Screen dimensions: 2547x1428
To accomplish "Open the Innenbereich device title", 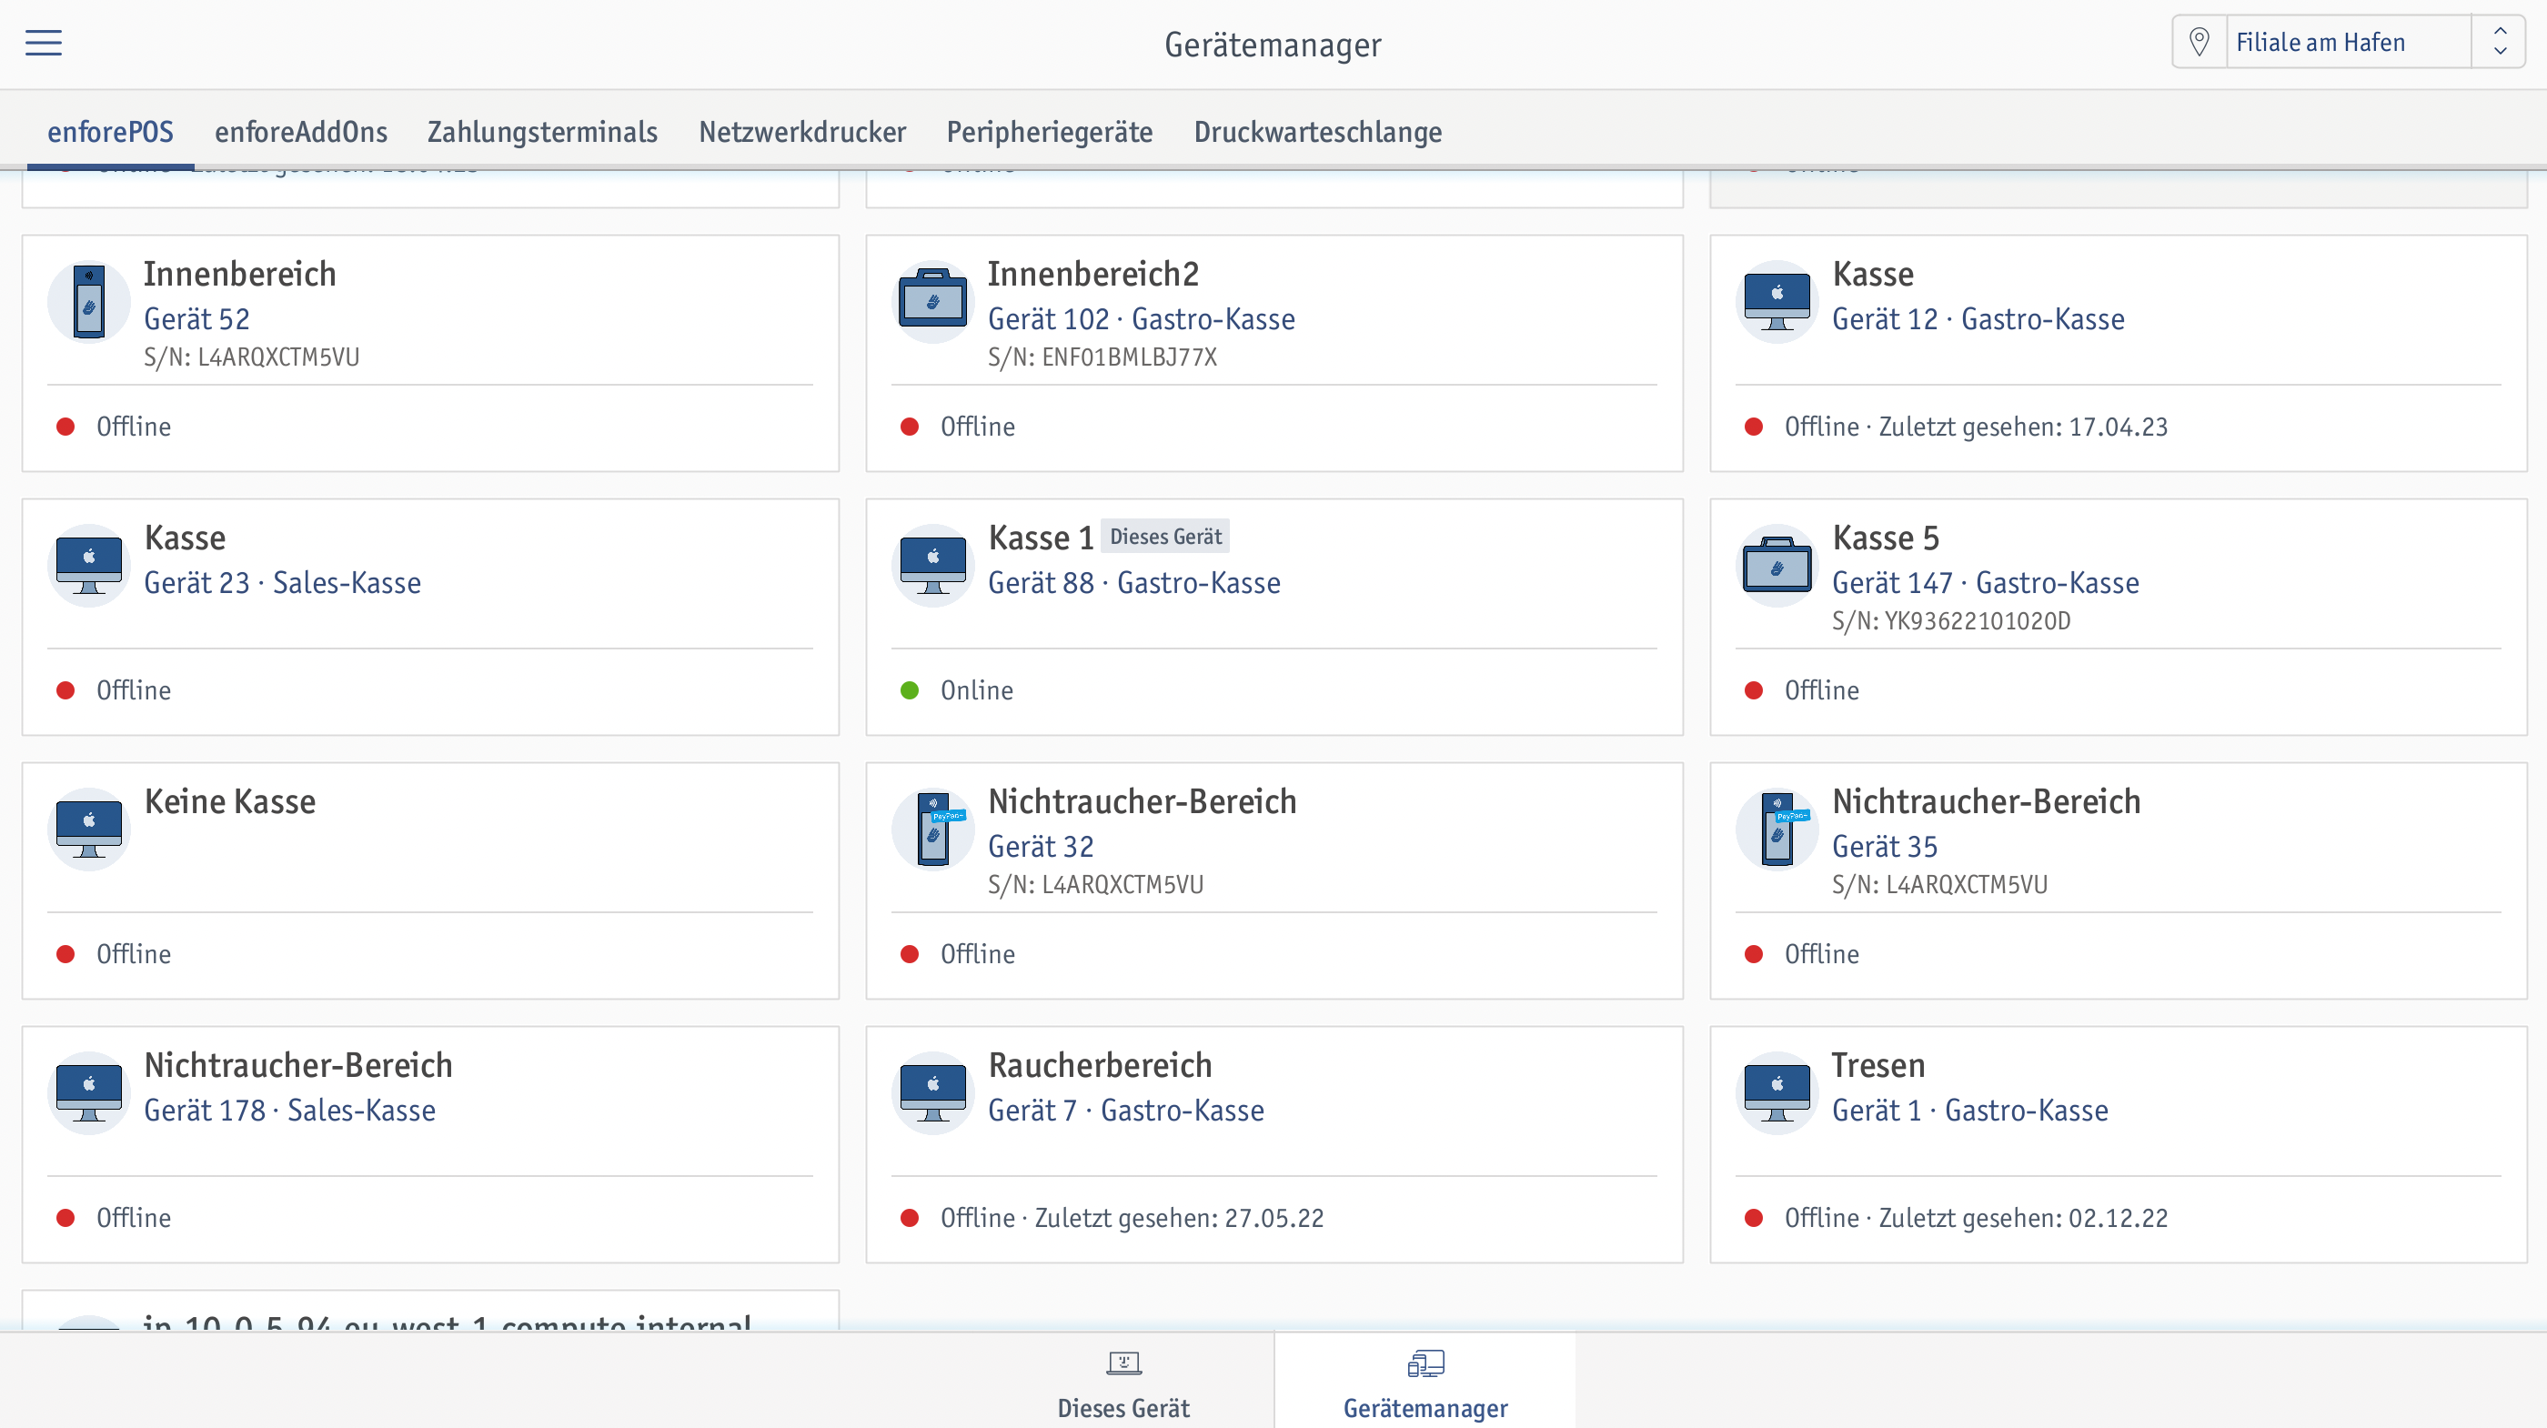I will [x=239, y=274].
